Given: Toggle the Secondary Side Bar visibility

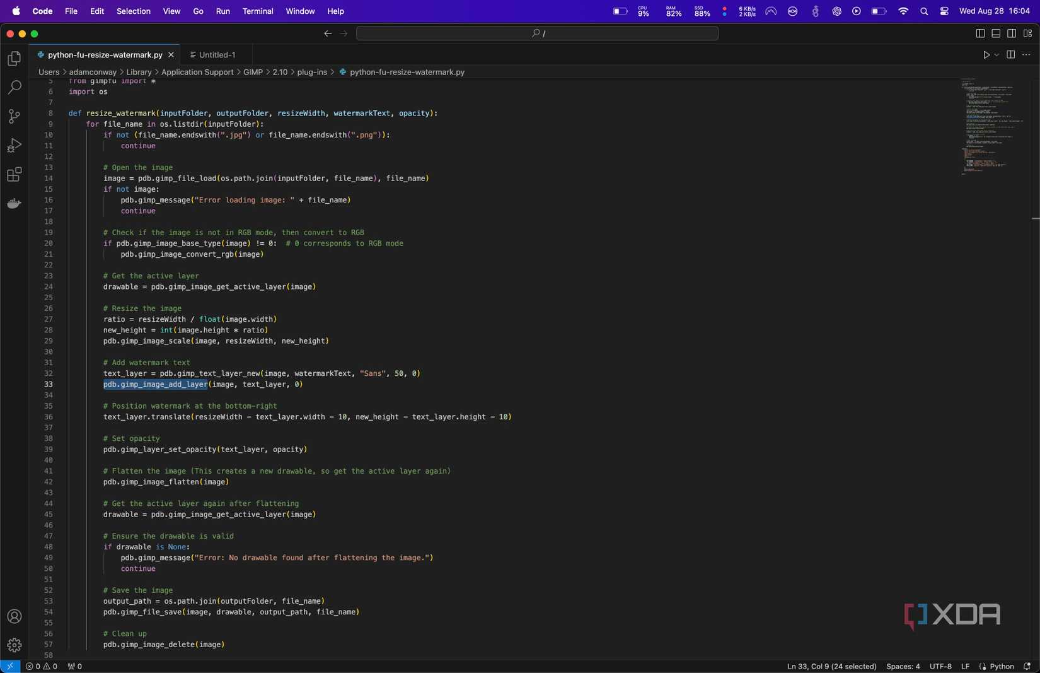Looking at the screenshot, I should pyautogui.click(x=1012, y=33).
